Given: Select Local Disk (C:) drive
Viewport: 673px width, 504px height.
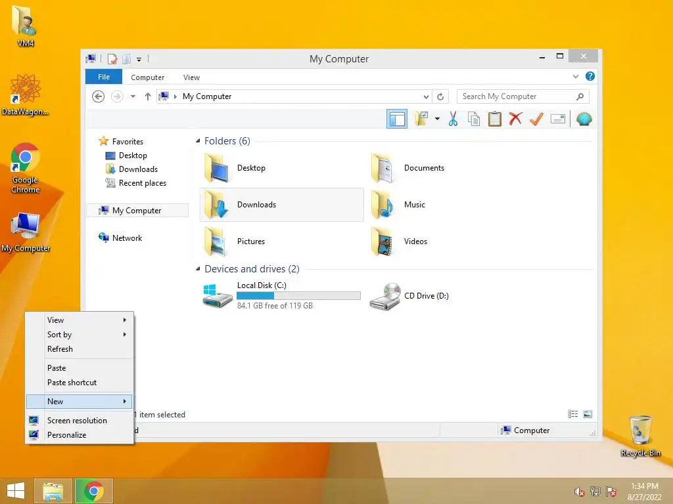Looking at the screenshot, I should tap(281, 295).
